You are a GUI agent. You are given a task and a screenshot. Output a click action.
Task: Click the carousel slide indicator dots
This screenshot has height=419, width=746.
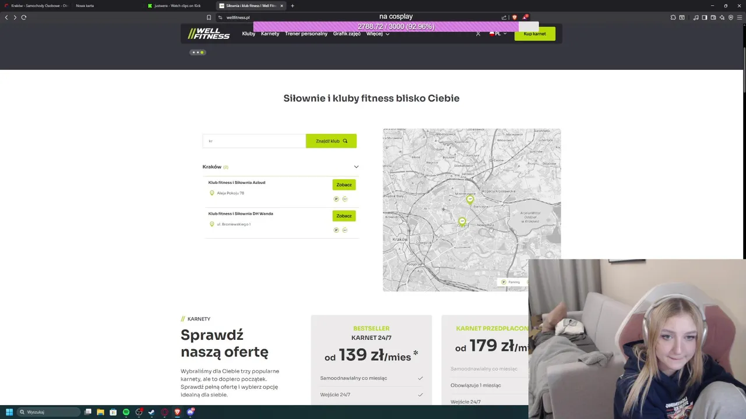[x=198, y=52]
